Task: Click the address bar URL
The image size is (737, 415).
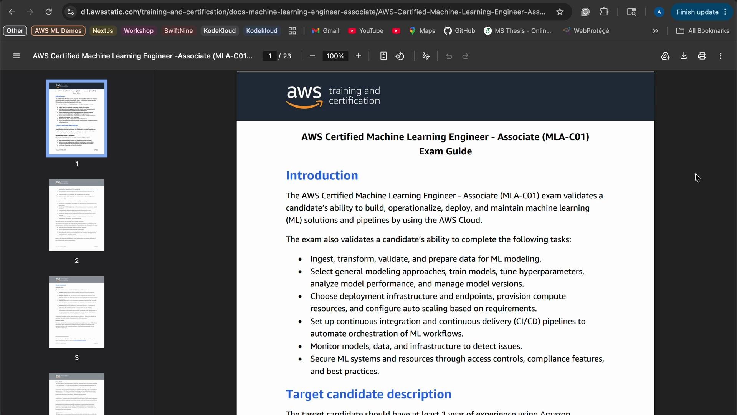Action: point(313,12)
